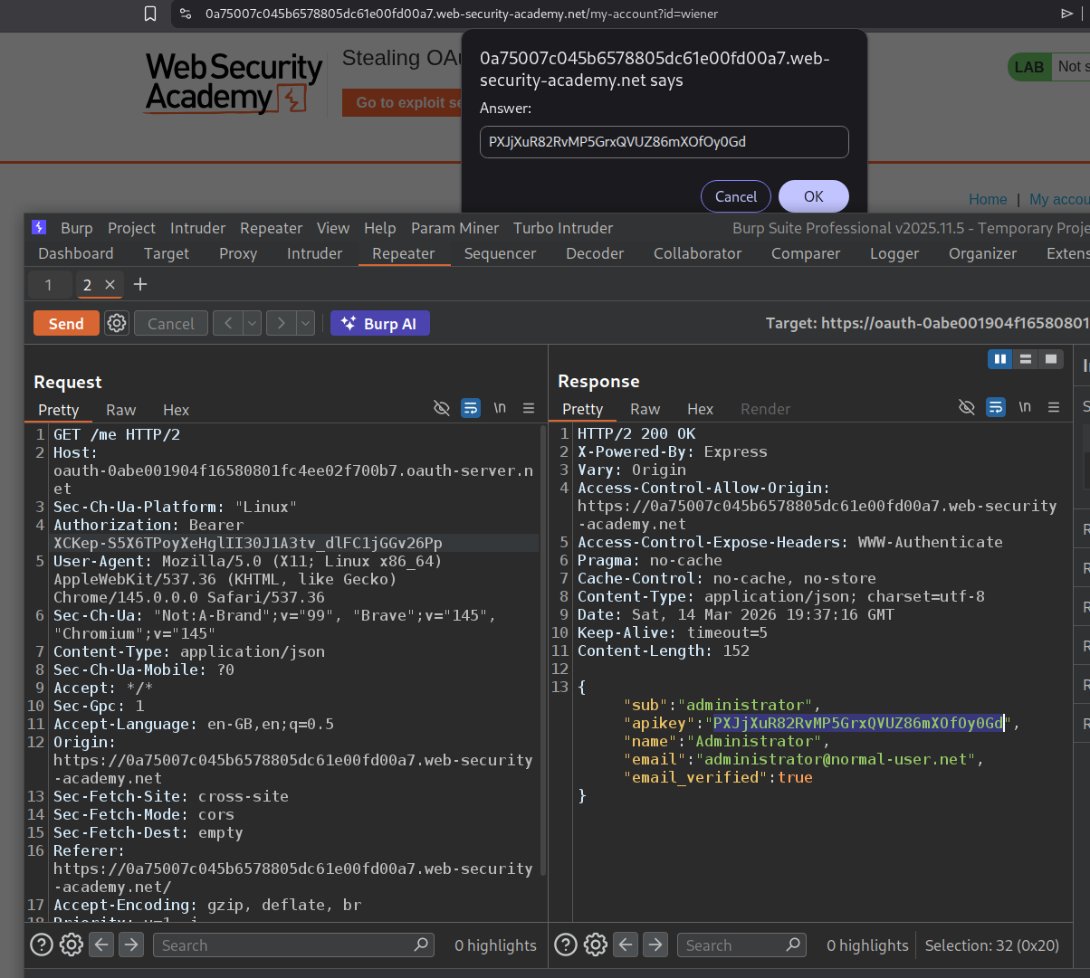Switch to the Collaborator tab
Viewport: 1090px width, 978px height.
point(697,253)
